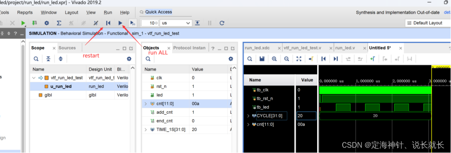
Task: Click the Run for specified time icon
Action: (x=132, y=23)
